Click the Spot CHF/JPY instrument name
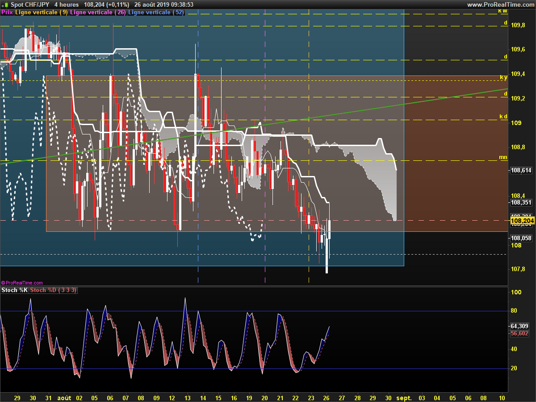The width and height of the screenshot is (536, 402). (29, 4)
